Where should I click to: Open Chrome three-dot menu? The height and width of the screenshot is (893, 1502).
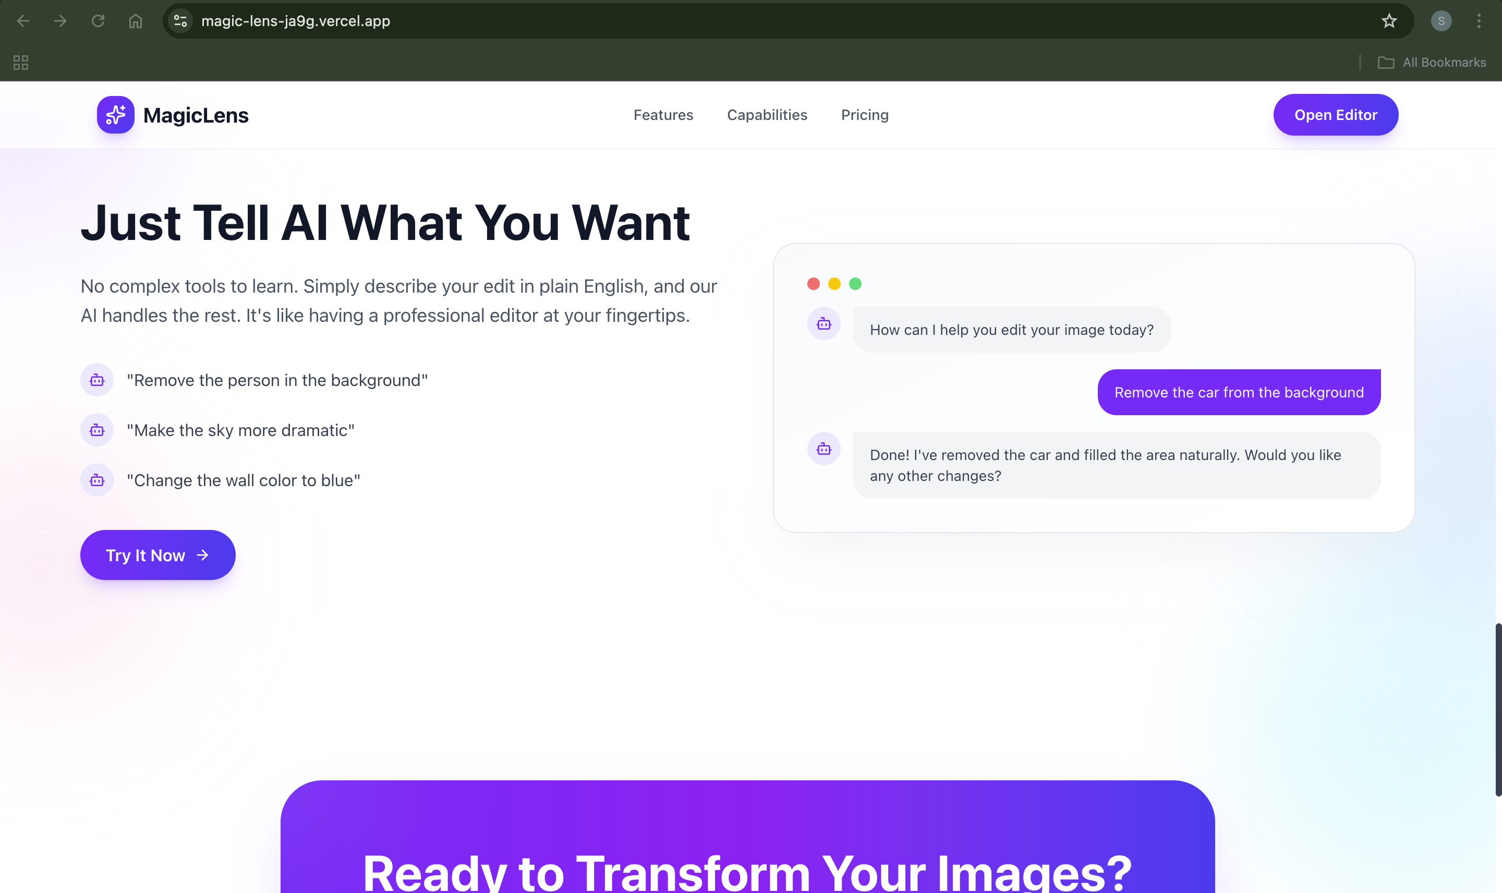[1479, 21]
